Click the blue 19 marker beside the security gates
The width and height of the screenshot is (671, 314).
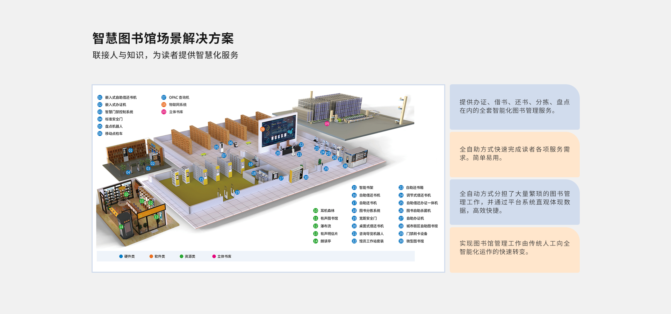[x=237, y=192]
